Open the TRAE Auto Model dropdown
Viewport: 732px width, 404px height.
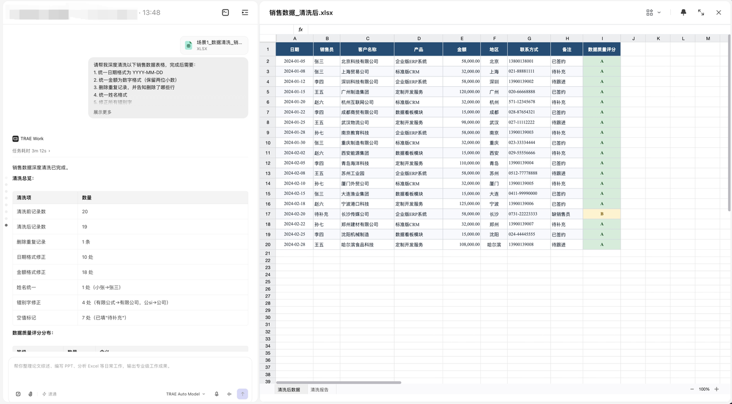[186, 394]
